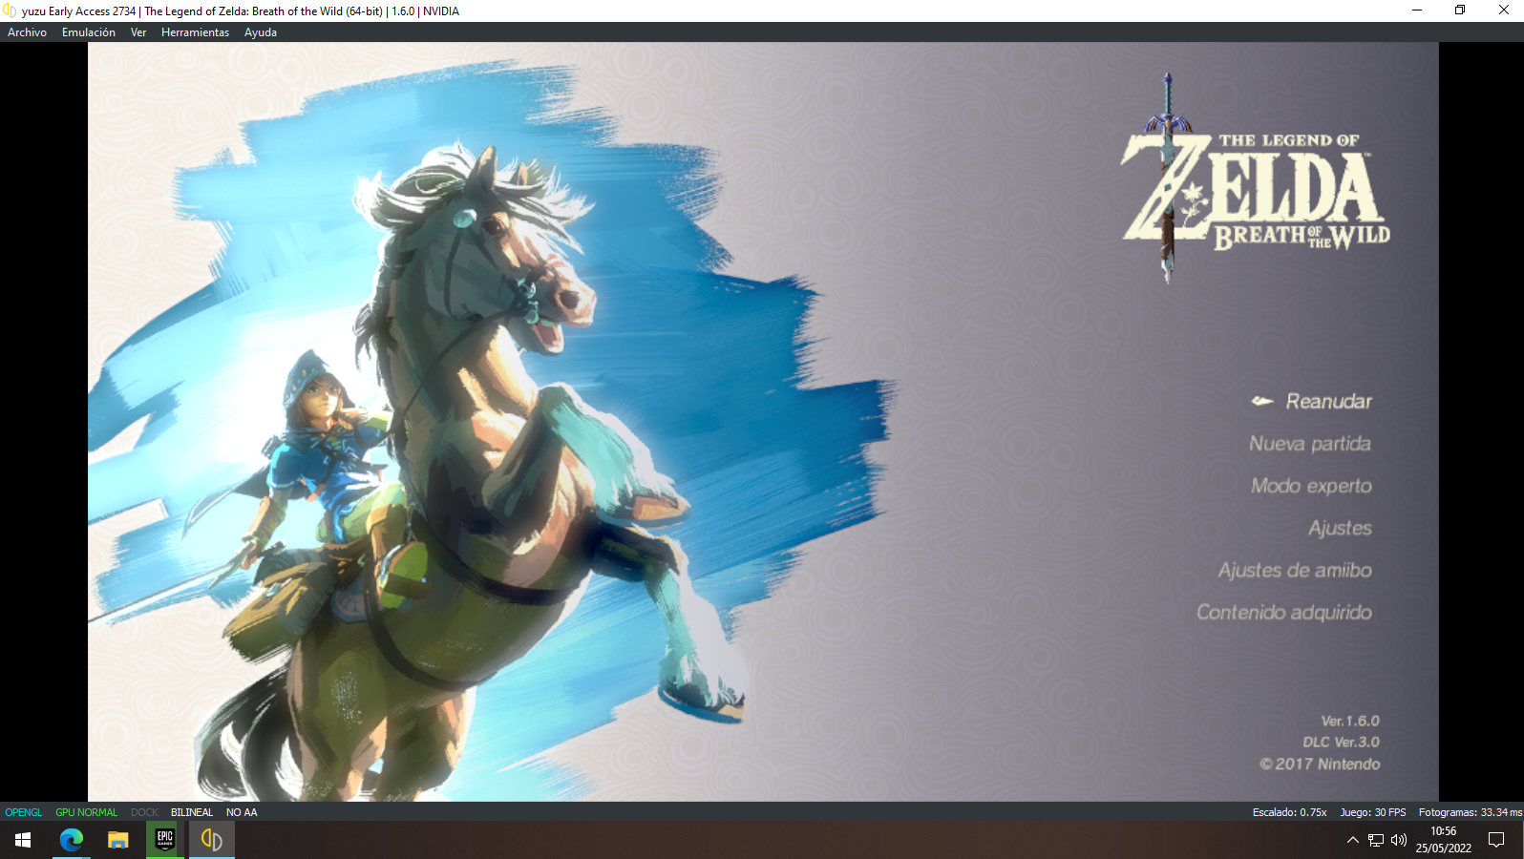Viewport: 1524px width, 859px height.
Task: Choose Nueva partida option
Action: click(1309, 444)
